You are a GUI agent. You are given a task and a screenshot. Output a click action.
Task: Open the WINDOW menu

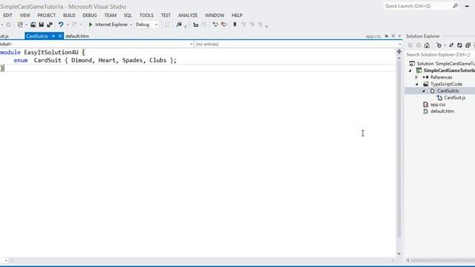214,15
